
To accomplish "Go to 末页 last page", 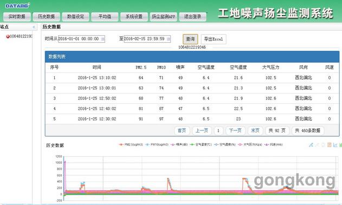I will [x=255, y=130].
